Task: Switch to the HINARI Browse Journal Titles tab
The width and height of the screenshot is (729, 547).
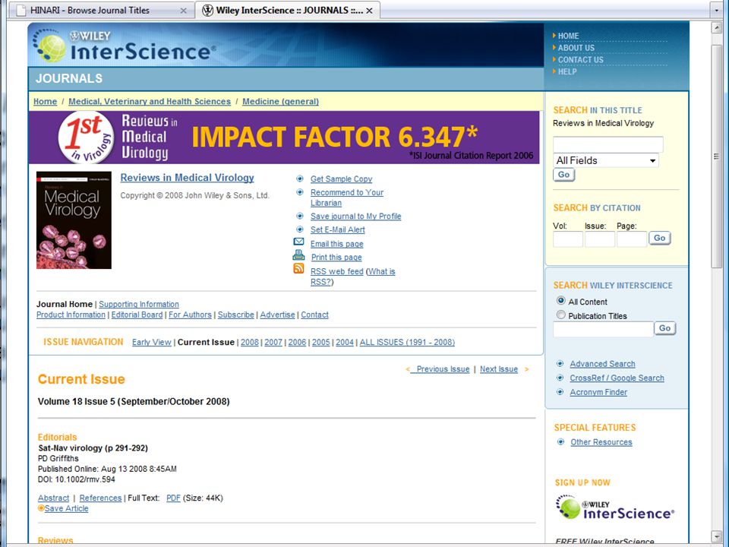Action: [x=99, y=10]
